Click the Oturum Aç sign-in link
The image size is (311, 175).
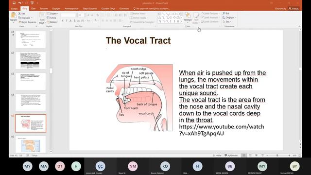280,9
